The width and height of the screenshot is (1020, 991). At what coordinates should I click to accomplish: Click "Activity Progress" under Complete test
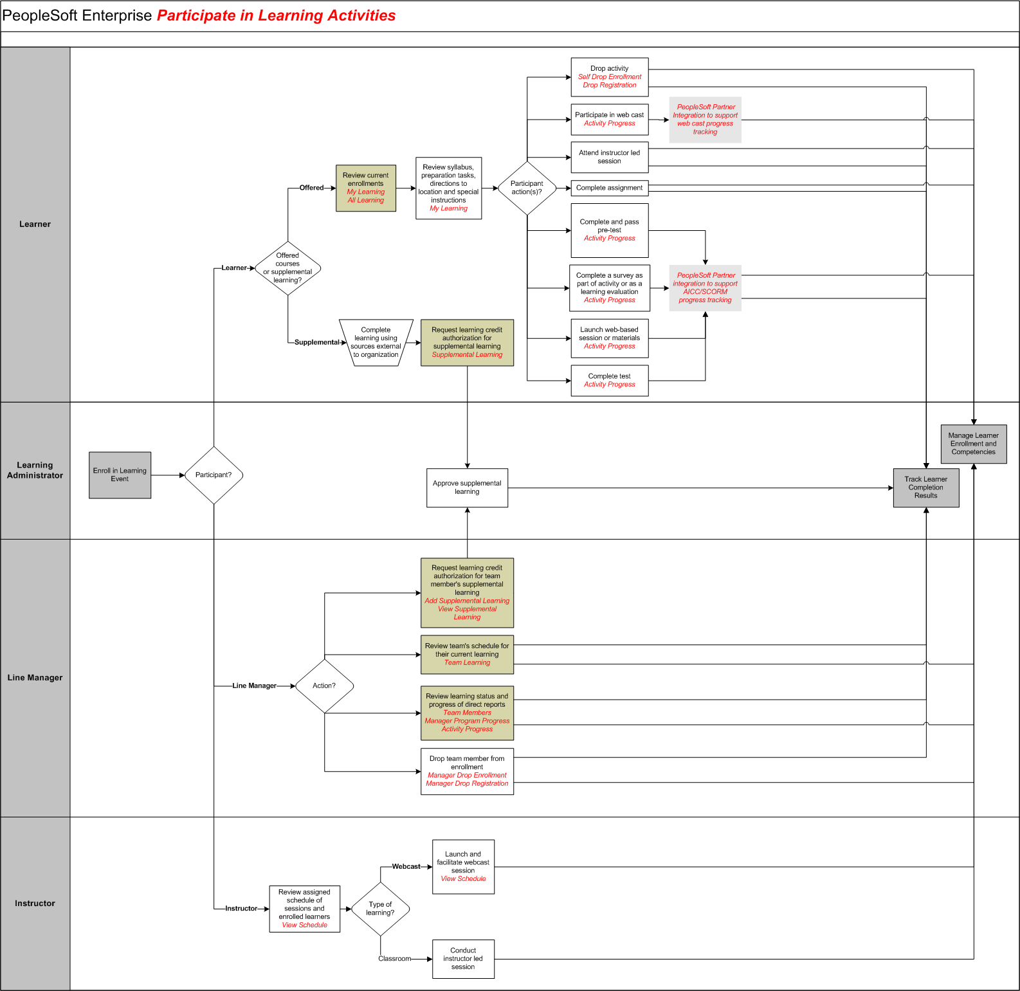coord(610,385)
